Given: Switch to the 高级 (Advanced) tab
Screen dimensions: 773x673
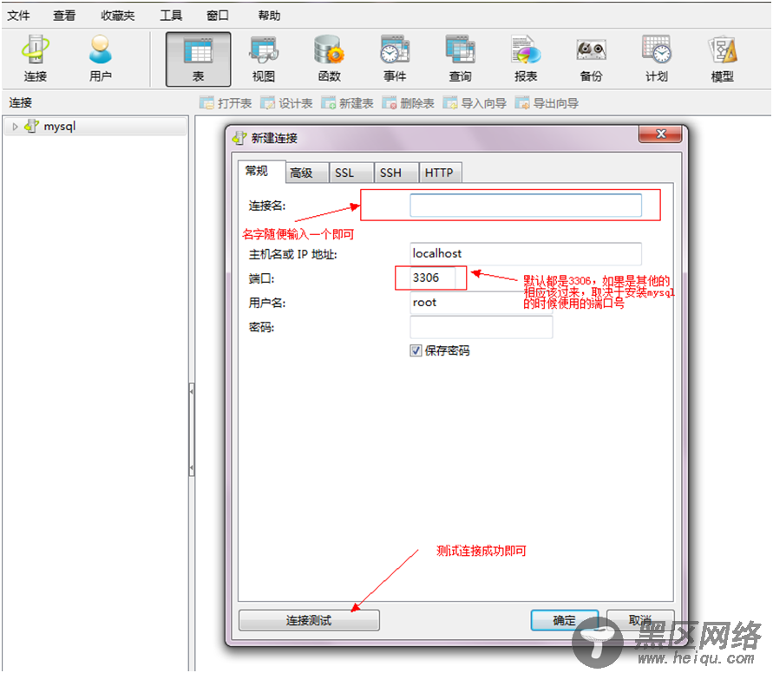Looking at the screenshot, I should point(306,173).
